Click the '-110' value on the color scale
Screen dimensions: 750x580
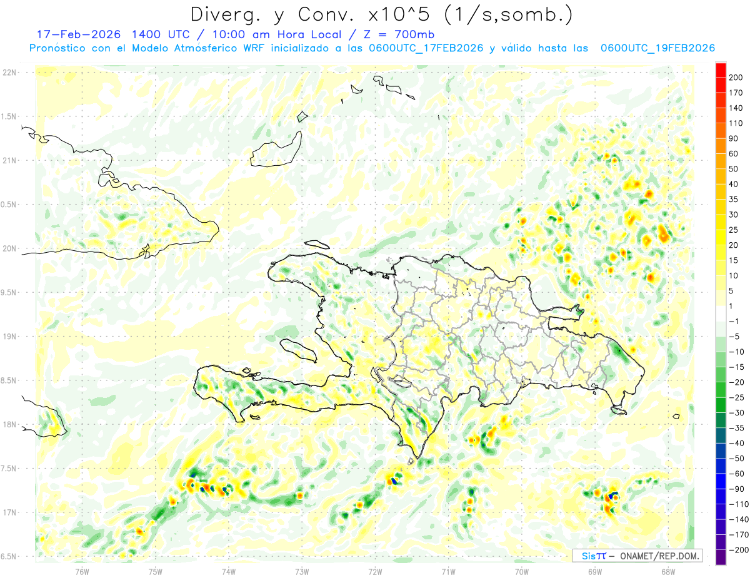coord(738,504)
